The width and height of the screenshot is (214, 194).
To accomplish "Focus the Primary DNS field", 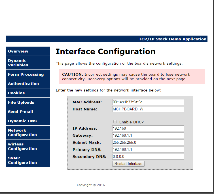I will click(148, 150).
